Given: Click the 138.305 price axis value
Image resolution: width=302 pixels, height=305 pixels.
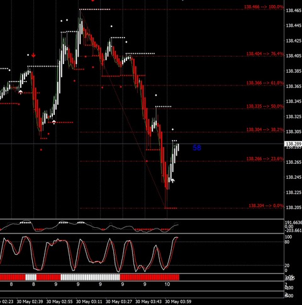Looking at the screenshot, I should pos(294,132).
